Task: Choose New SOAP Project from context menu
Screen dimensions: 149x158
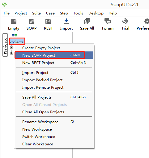Action: pyautogui.click(x=54, y=55)
